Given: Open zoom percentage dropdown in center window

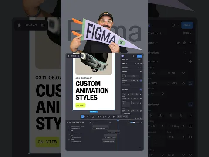Looking at the screenshot, I should tap(139, 59).
